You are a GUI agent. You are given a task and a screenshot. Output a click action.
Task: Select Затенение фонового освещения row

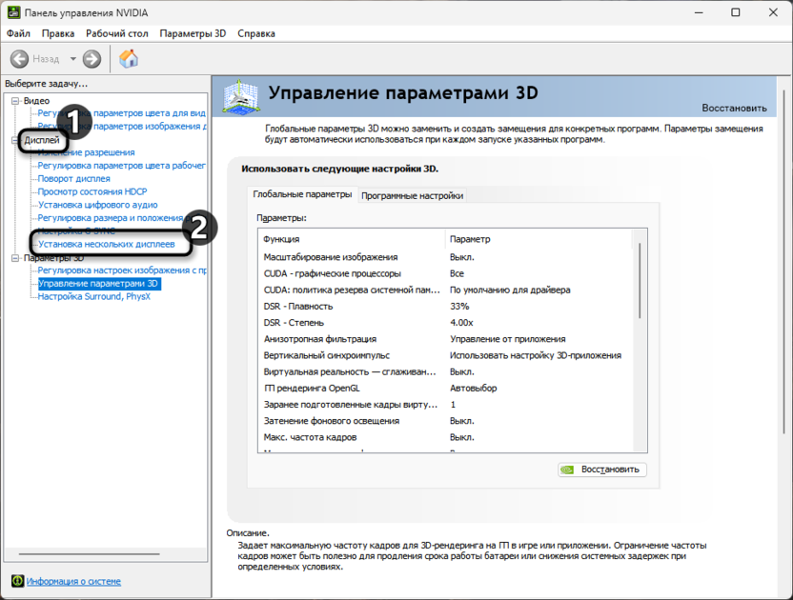point(447,421)
